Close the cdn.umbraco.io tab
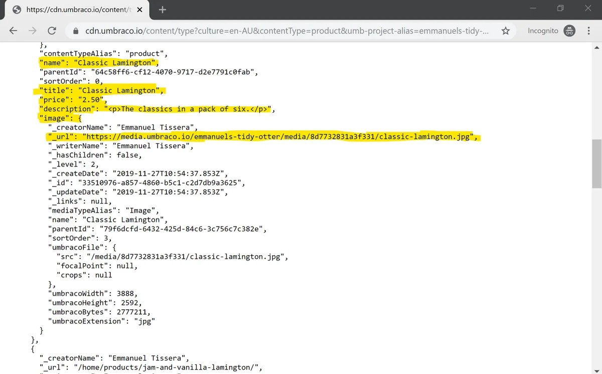The height and width of the screenshot is (374, 602). 139,9
